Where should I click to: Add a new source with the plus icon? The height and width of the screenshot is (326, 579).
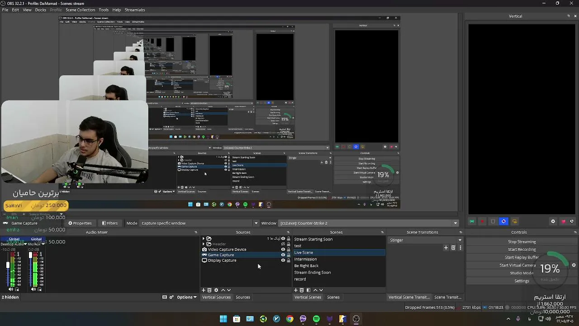coord(204,290)
